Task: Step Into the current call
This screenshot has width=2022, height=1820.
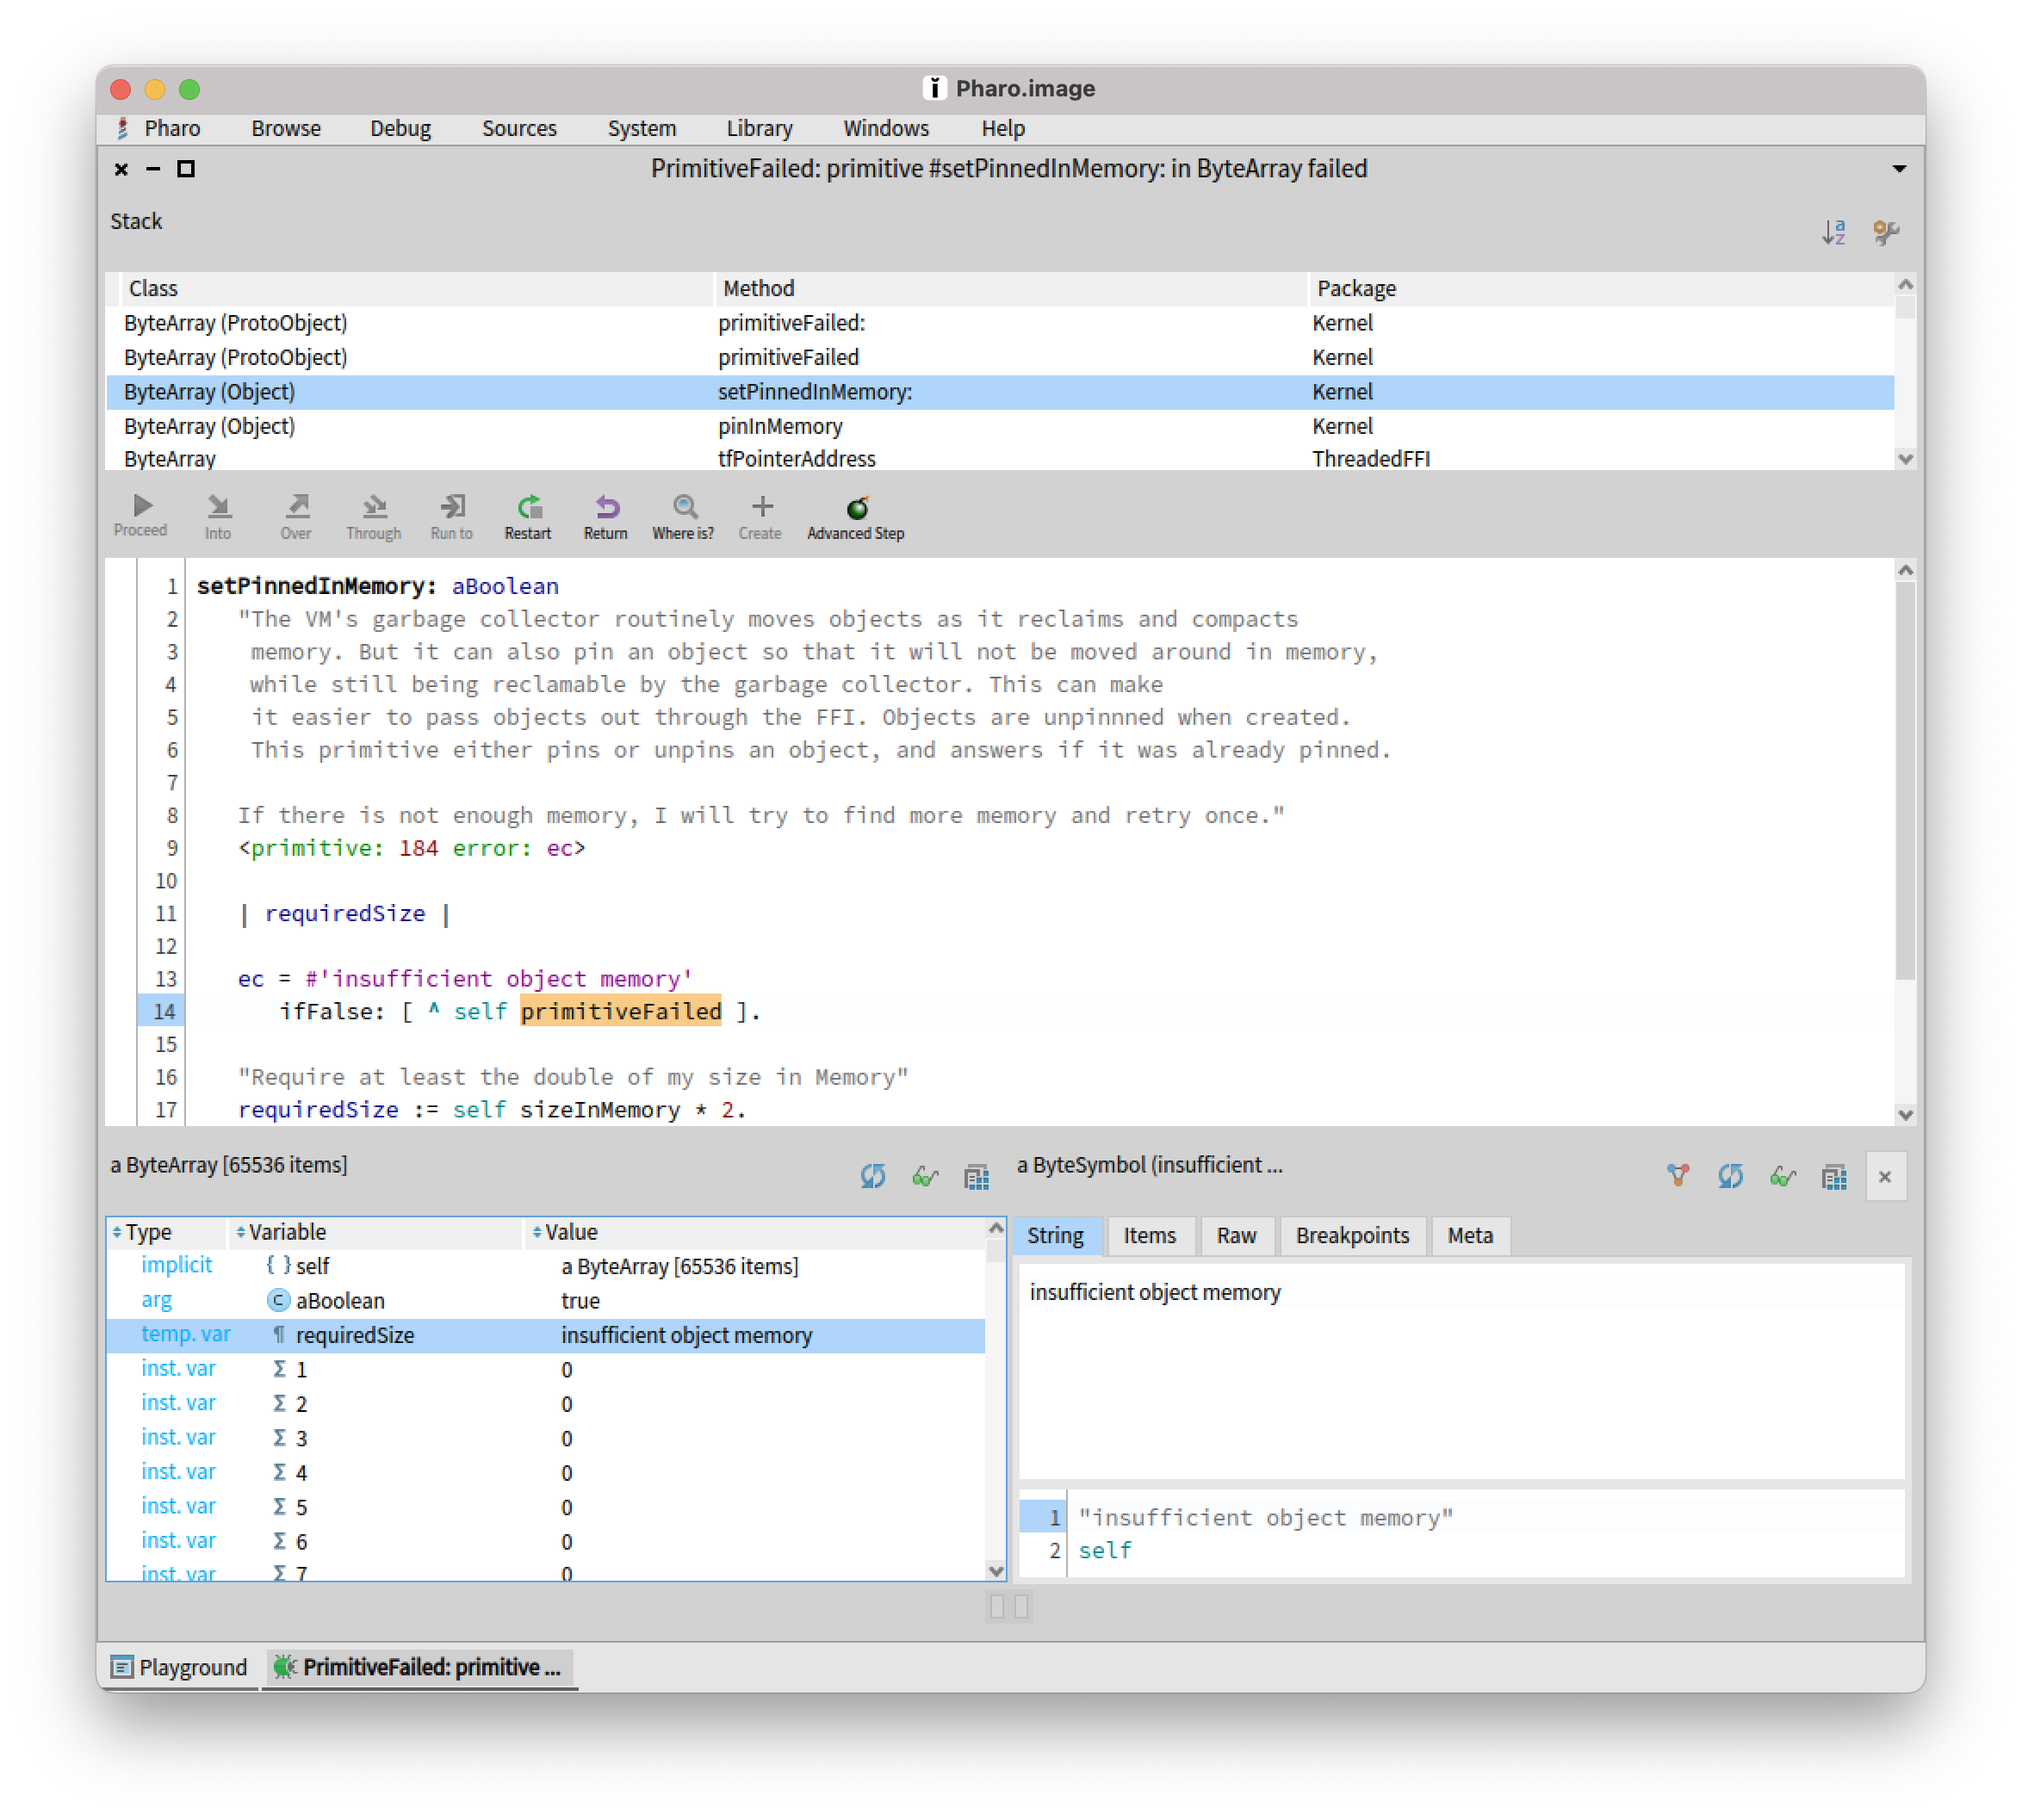Action: tap(218, 515)
